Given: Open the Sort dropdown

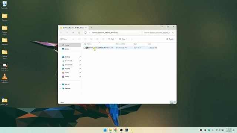Looking at the screenshot, I should point(112,39).
